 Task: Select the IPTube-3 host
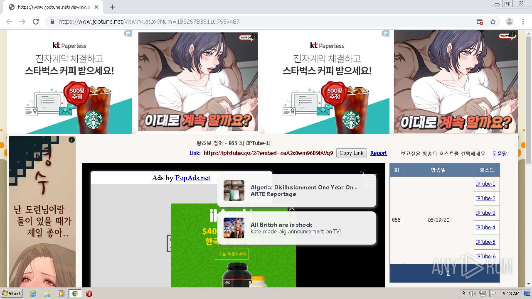(x=485, y=213)
